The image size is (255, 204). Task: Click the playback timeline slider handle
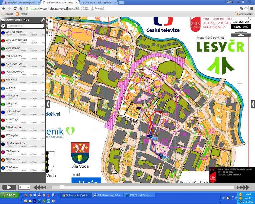(62, 187)
